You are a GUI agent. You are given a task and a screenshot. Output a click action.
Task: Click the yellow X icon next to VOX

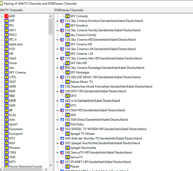7,49
